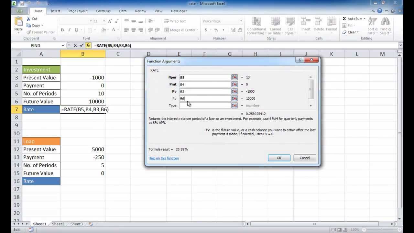Open the font name dropdown arrow
Image resolution: width=414 pixels, height=233 pixels.
[x=91, y=21]
